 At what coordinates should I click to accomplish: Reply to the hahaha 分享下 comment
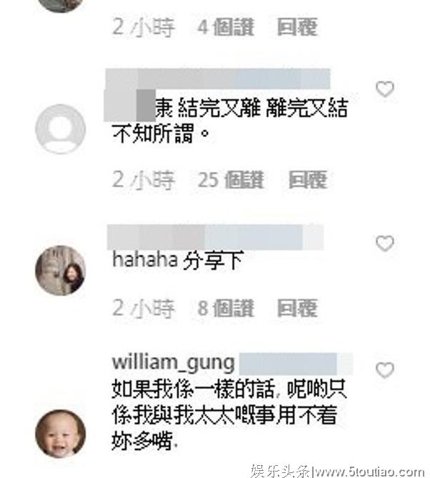coord(297,308)
